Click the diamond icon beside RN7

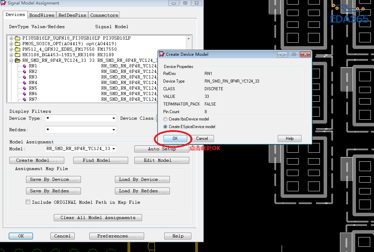[25, 99]
